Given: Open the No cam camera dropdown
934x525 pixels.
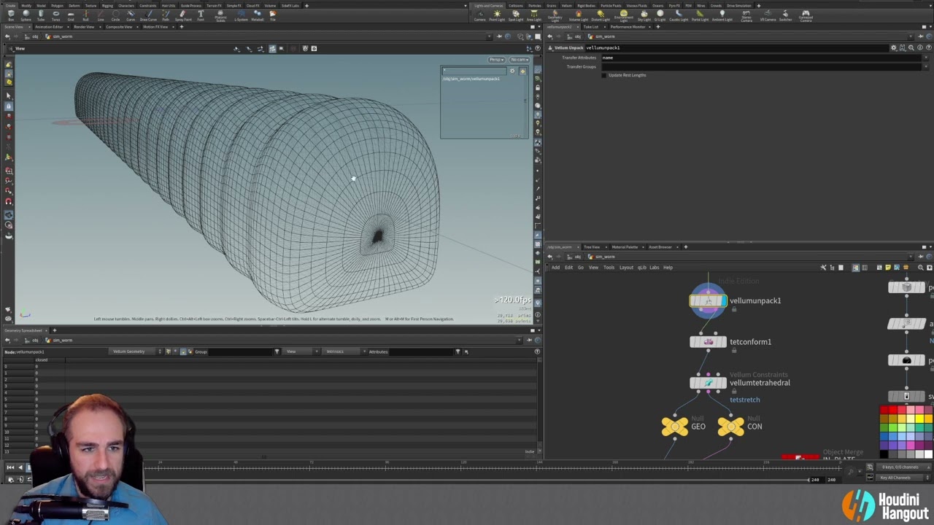Looking at the screenshot, I should pyautogui.click(x=519, y=60).
